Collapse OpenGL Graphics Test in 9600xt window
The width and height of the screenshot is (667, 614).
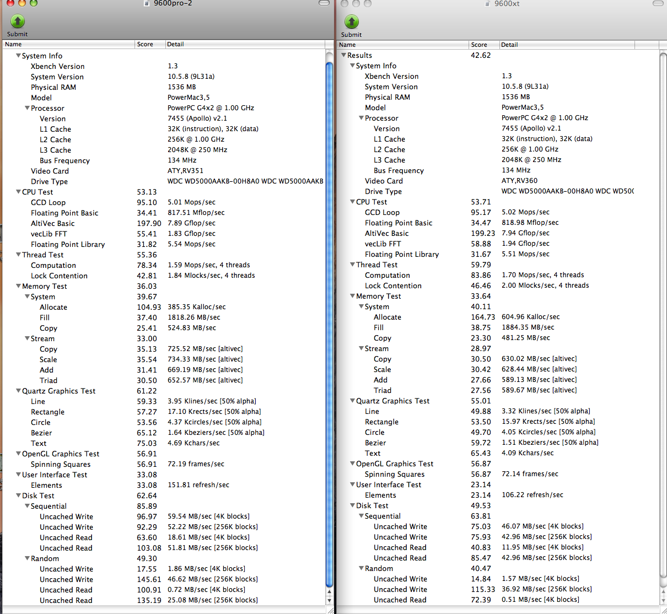click(x=352, y=464)
